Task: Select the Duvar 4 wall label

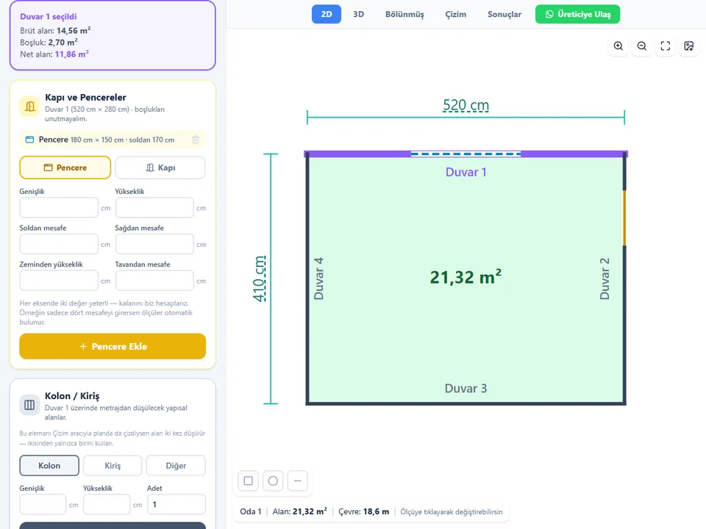Action: click(x=318, y=279)
